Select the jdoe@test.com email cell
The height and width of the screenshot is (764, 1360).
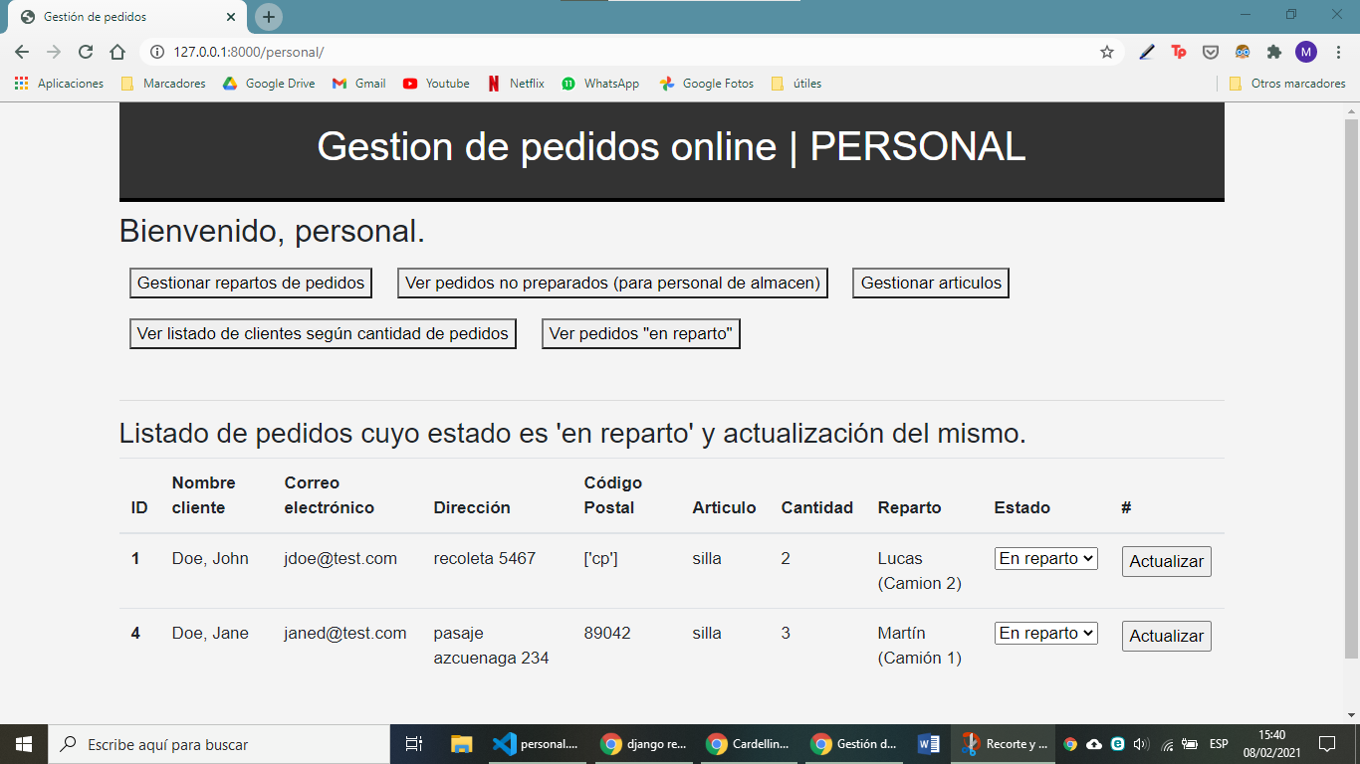tap(340, 559)
